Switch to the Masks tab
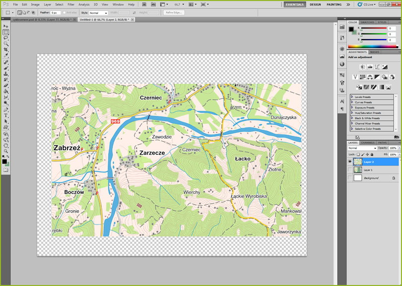402x286 pixels. tap(375, 52)
